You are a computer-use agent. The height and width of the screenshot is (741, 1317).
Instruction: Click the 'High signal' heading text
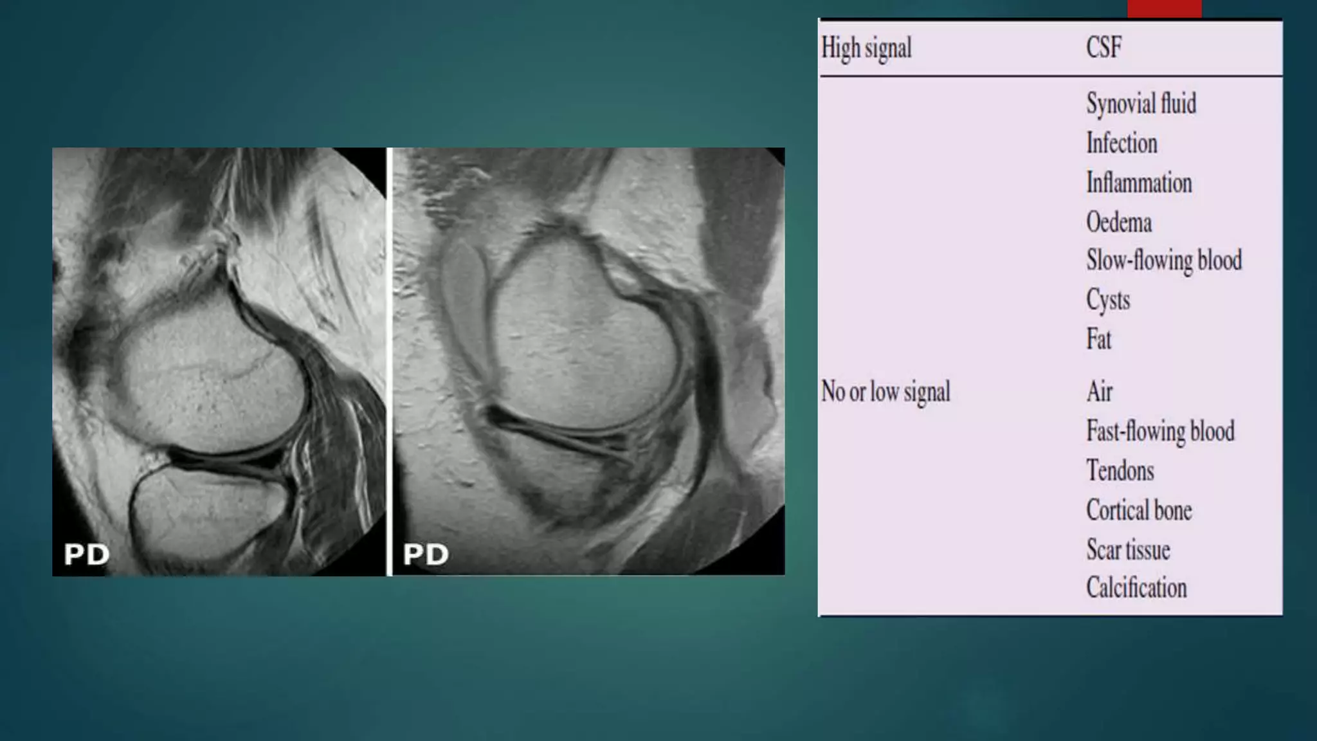point(866,48)
